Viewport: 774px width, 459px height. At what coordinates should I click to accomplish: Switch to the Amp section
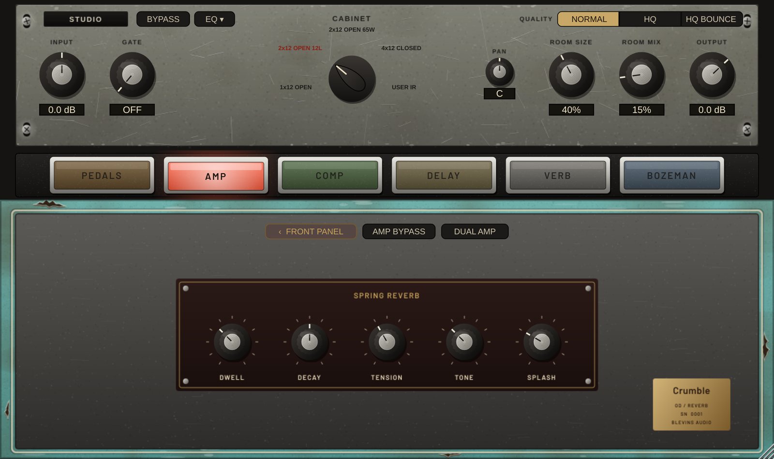(216, 176)
